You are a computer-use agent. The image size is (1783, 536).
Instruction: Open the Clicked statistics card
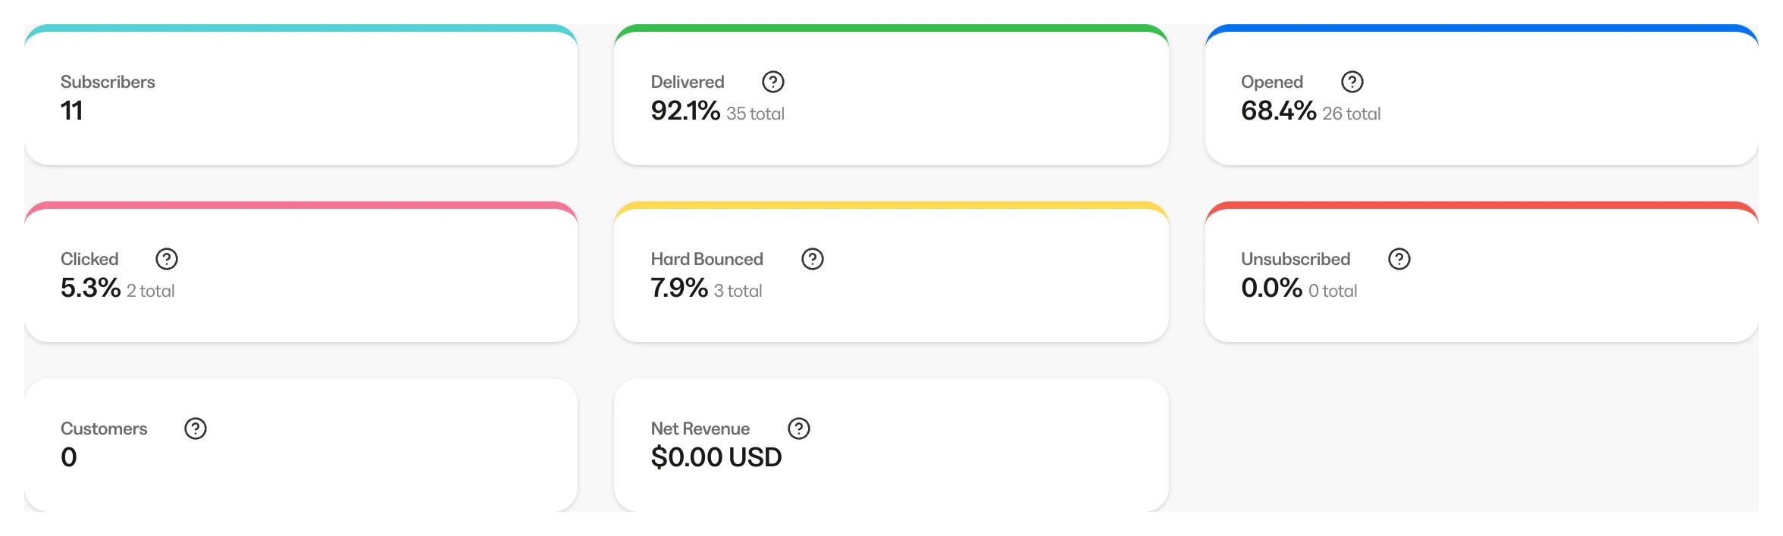pos(302,273)
